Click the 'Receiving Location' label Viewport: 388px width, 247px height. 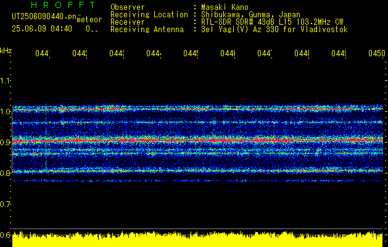point(149,15)
